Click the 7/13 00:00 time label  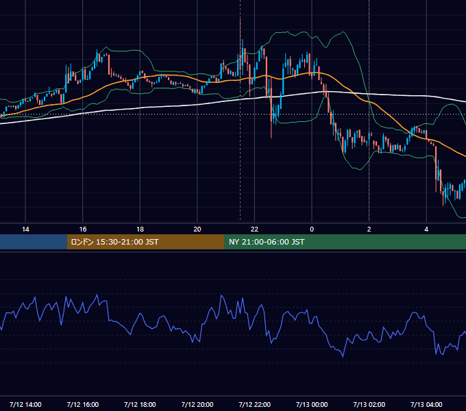[x=312, y=404]
